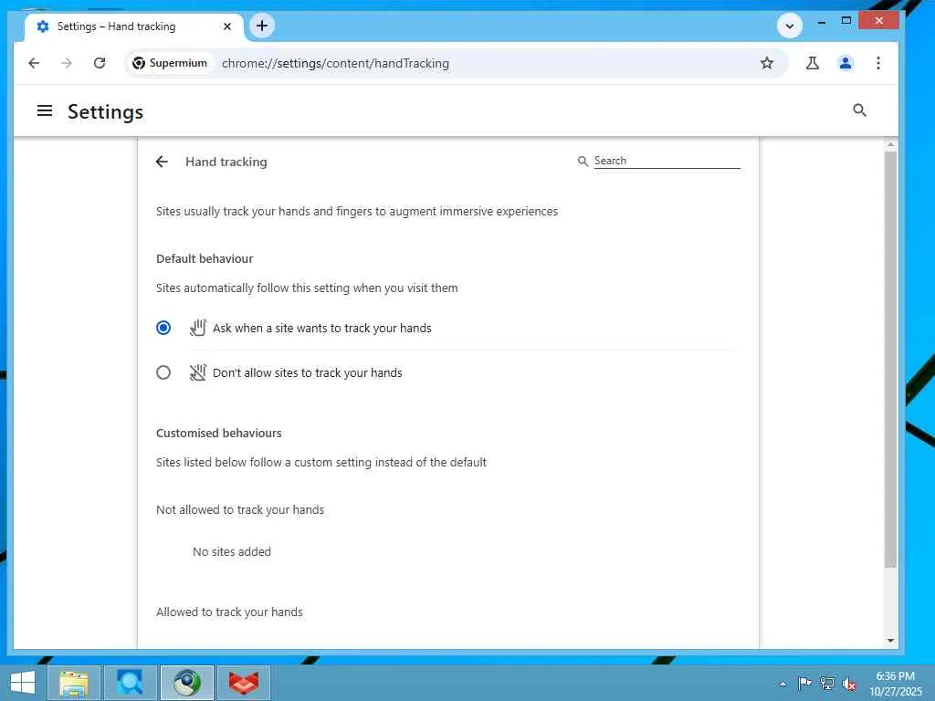This screenshot has height=701, width=935.
Task: Click the raised hand icon for Ask option
Action: [x=198, y=328]
